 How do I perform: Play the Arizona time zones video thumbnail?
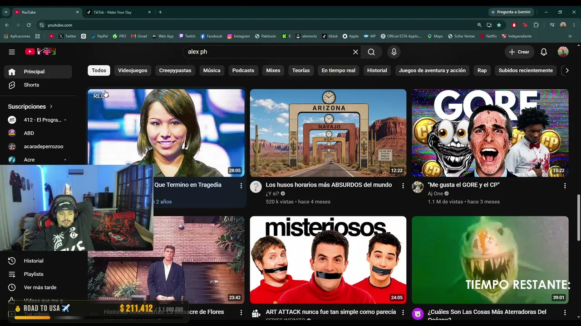(328, 133)
